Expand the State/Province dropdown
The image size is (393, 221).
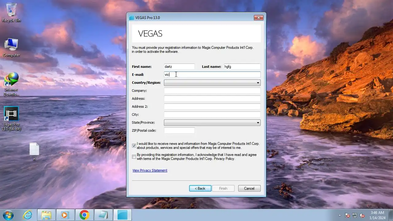tap(212, 122)
